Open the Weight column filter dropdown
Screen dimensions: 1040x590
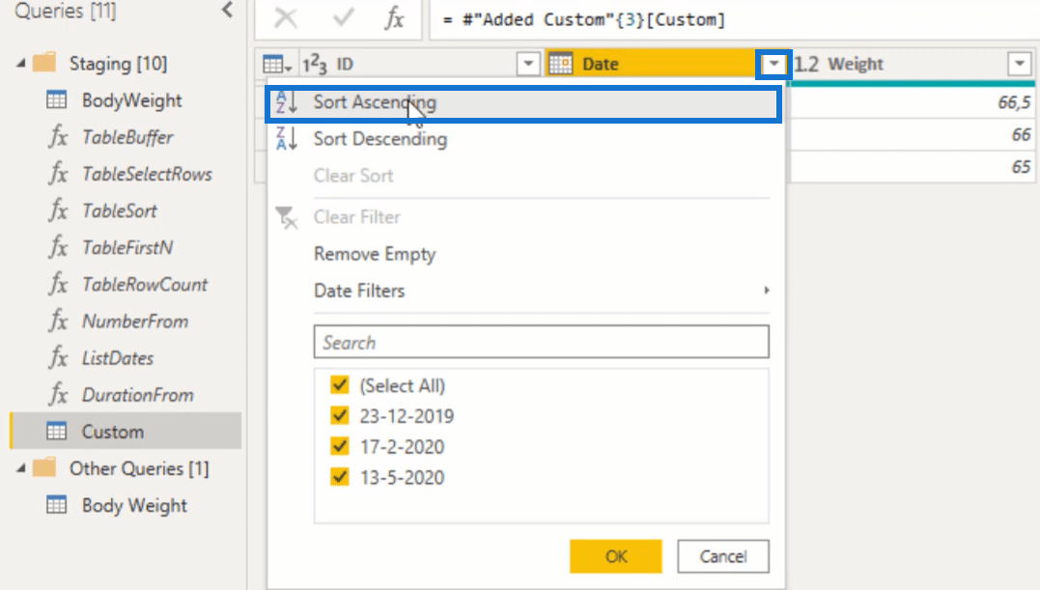coord(1020,65)
